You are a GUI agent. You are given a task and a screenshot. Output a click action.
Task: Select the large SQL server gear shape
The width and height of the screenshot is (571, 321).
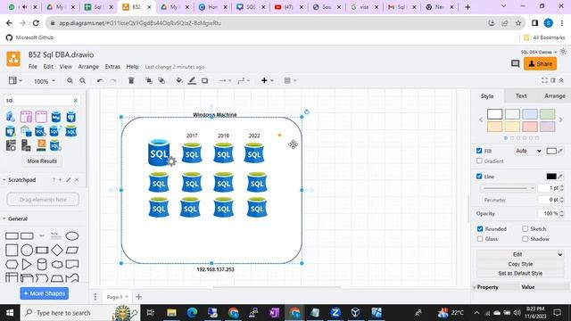click(x=161, y=152)
